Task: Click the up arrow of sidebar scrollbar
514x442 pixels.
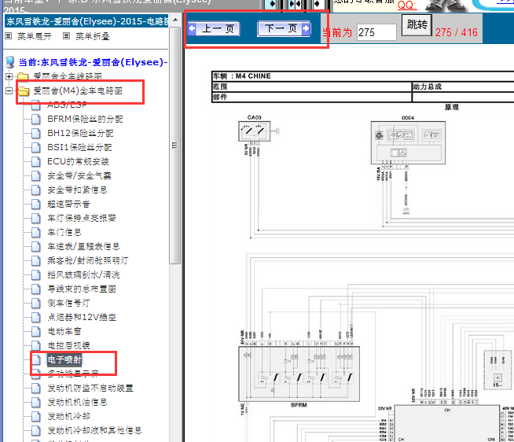Action: point(175,20)
